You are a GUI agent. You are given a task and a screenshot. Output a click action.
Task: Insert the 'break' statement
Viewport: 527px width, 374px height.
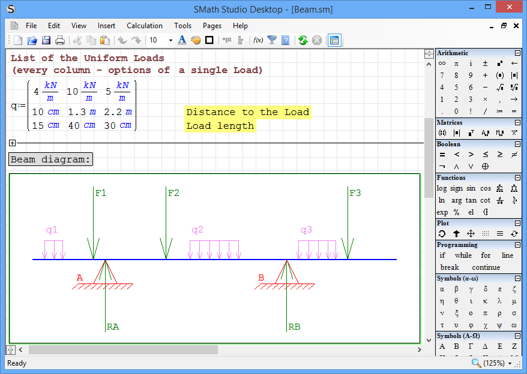click(450, 267)
